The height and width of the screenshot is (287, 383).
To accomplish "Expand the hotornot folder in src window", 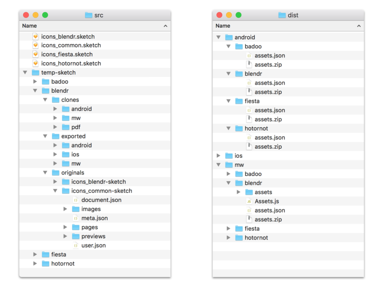I will tap(35, 264).
